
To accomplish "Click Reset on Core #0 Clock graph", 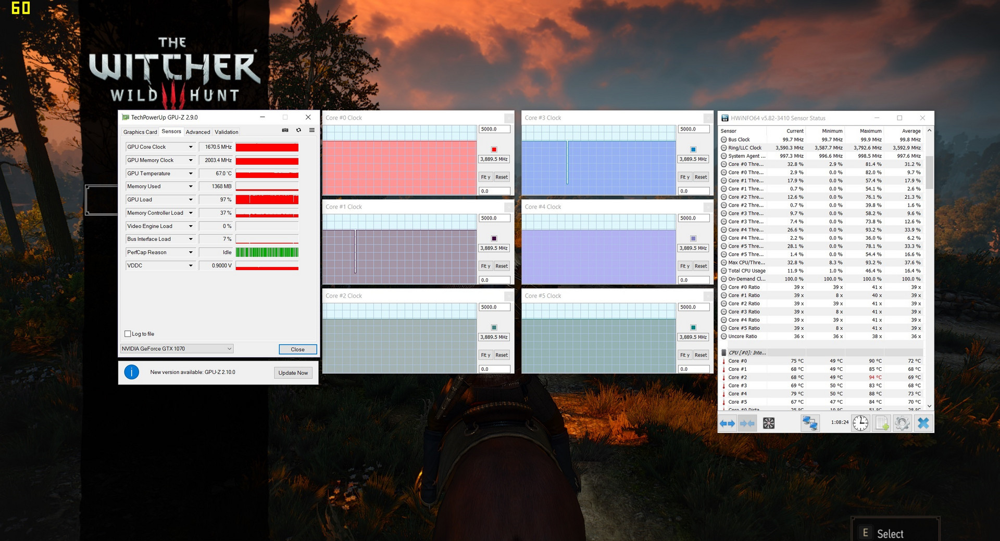I will pos(502,177).
